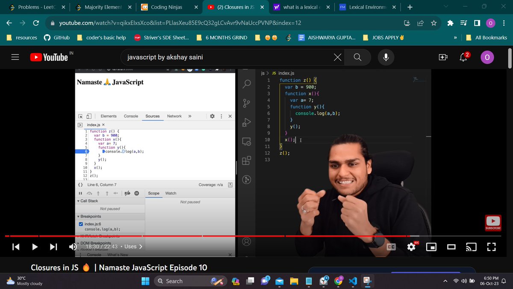Toggle the Chrome side panel
Screen dimensions: 513x289
tap(477, 23)
